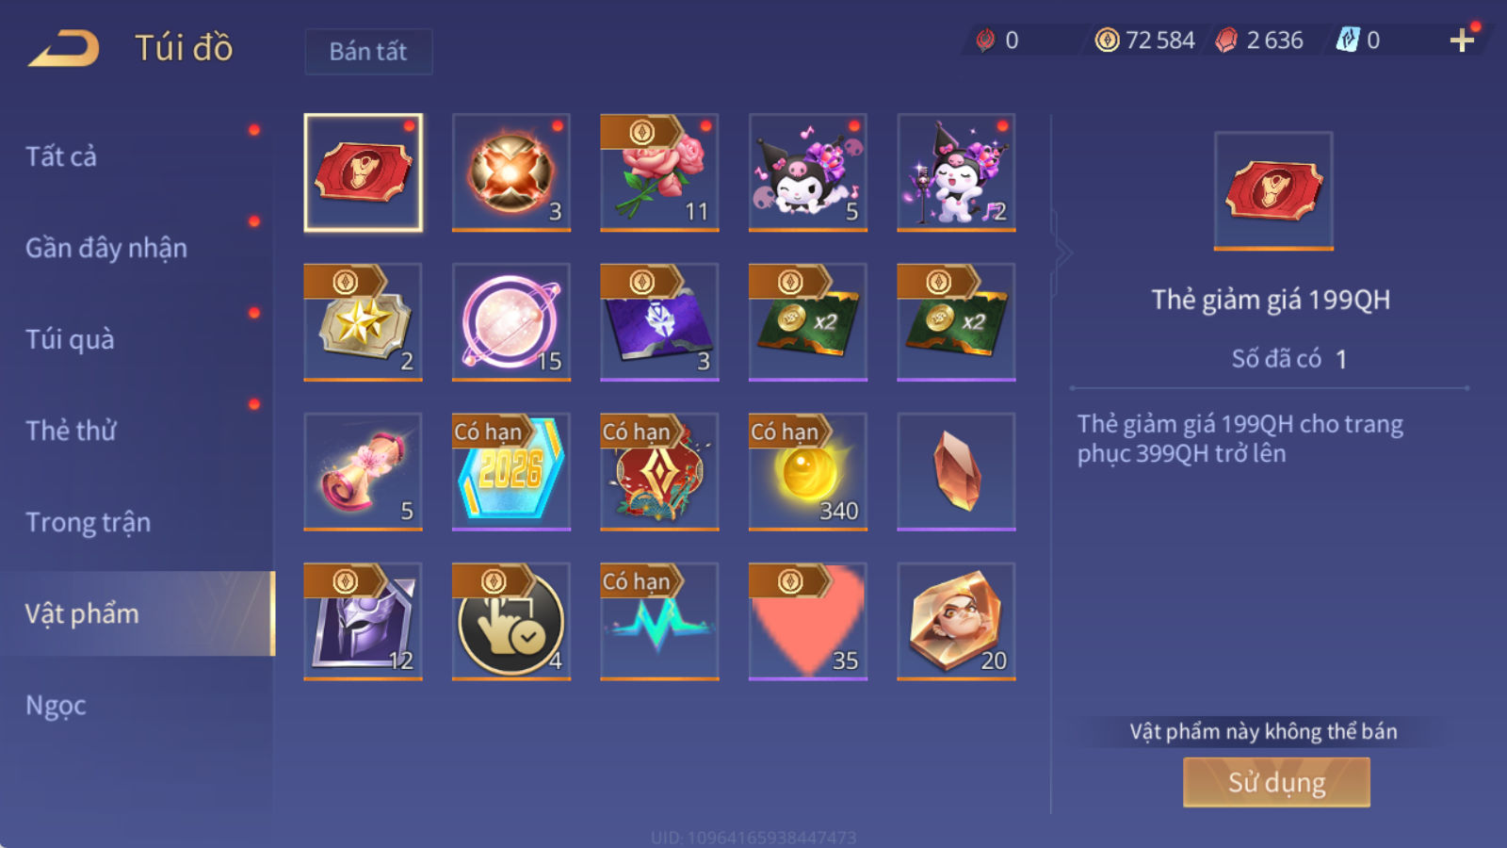Switch to the Trong trận tab

coord(88,522)
